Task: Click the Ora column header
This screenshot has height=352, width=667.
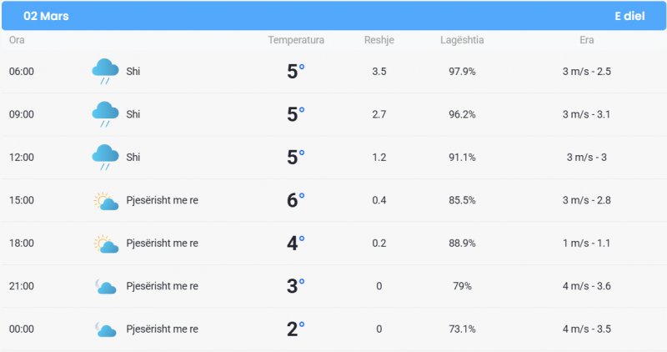Action: [x=17, y=40]
